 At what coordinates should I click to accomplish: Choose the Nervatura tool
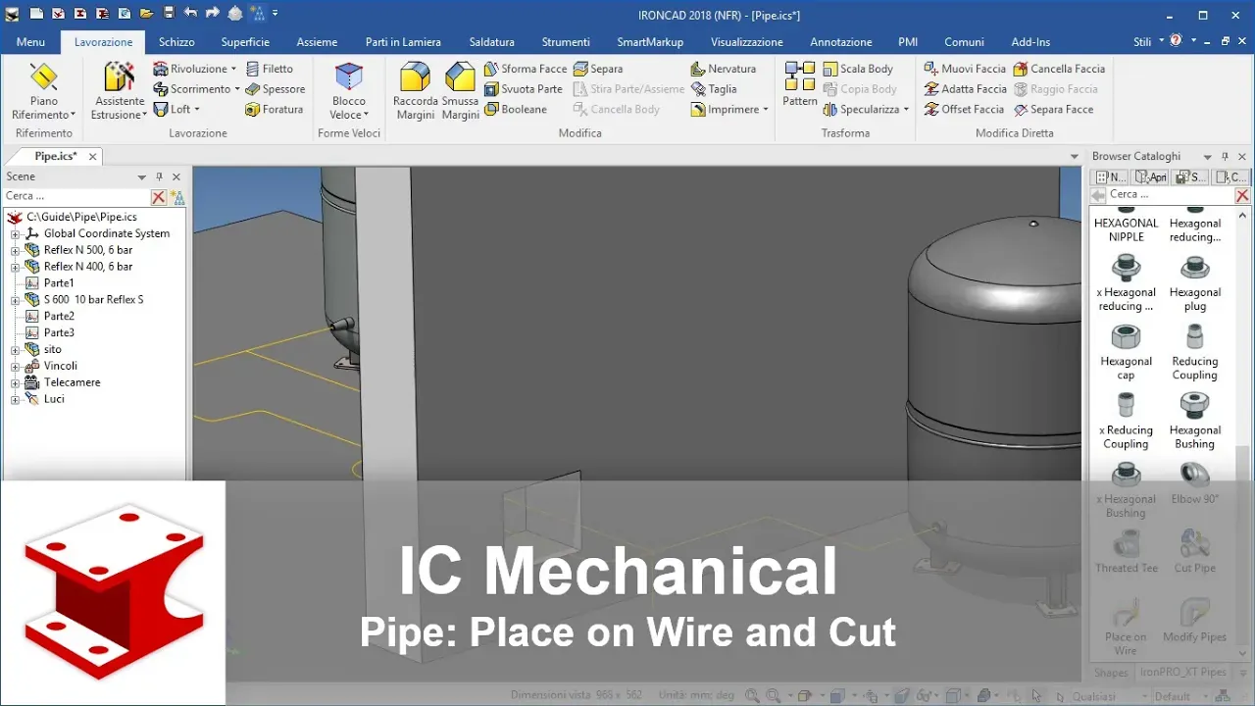724,69
